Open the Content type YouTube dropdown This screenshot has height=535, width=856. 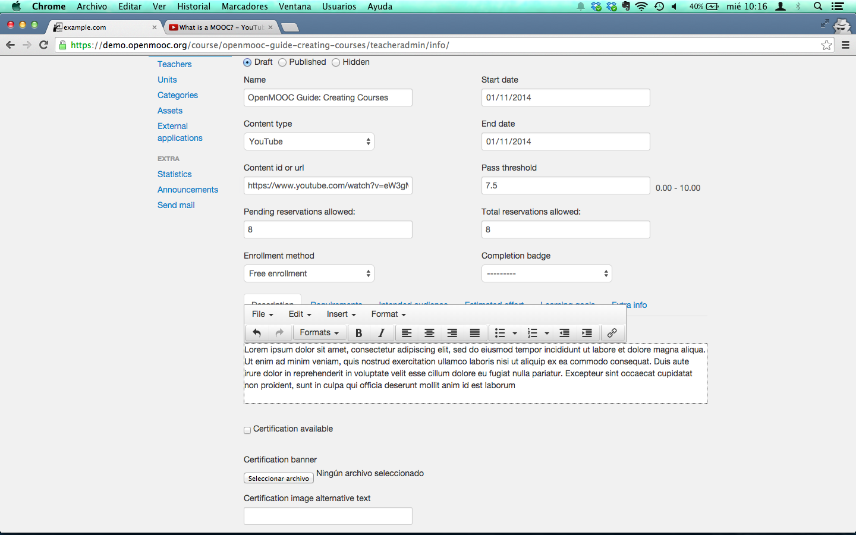click(x=309, y=141)
